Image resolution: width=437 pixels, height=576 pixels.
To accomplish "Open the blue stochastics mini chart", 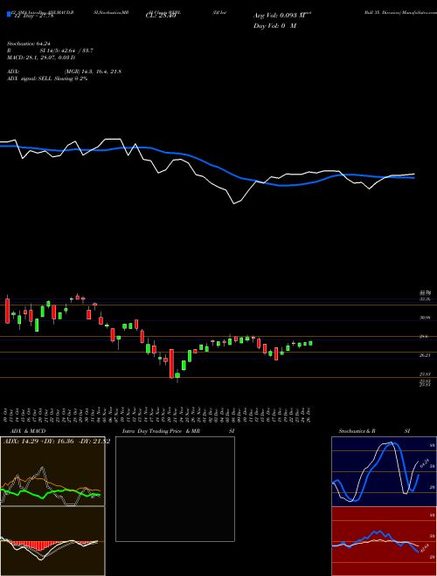I will (x=384, y=471).
